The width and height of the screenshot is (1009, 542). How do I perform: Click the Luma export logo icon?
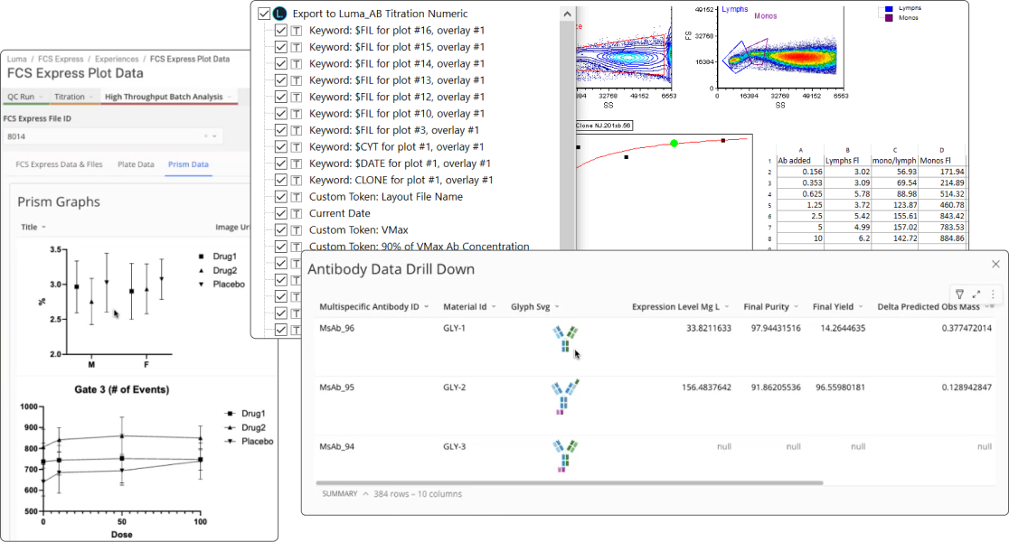280,14
